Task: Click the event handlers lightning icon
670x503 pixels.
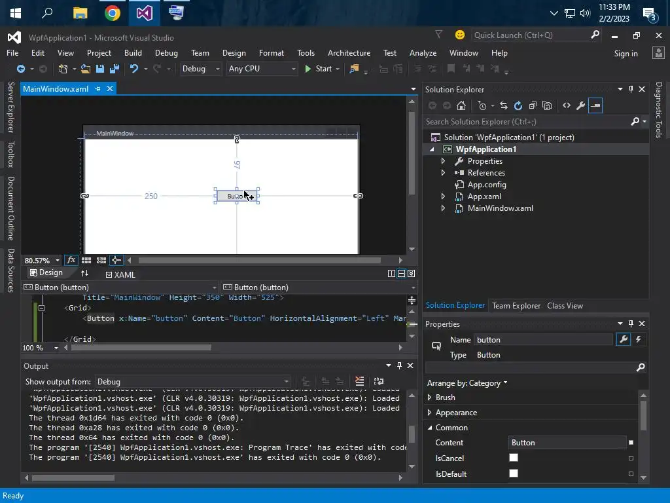Action: 639,340
